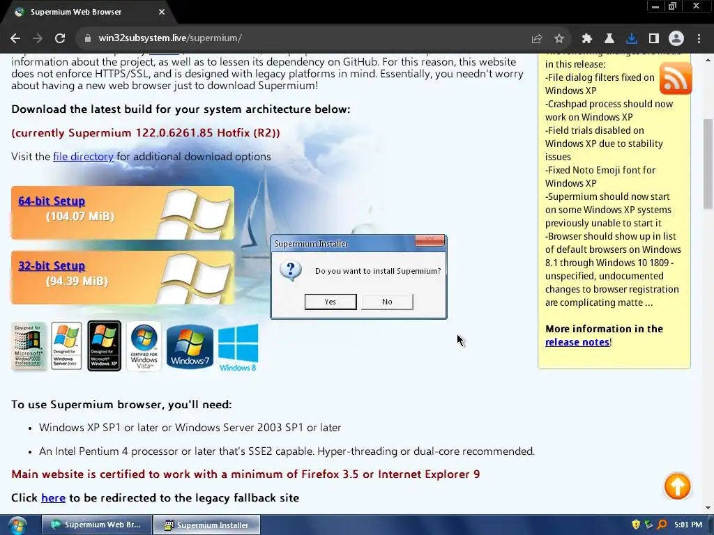The height and width of the screenshot is (535, 714).
Task: Click the orange scroll-to-top arrow button
Action: click(x=677, y=486)
